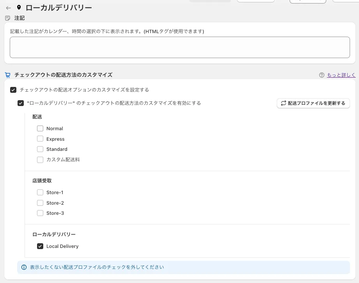Enable the Normal shipping checkbox
Viewport: 359px width, 283px height.
[40, 129]
